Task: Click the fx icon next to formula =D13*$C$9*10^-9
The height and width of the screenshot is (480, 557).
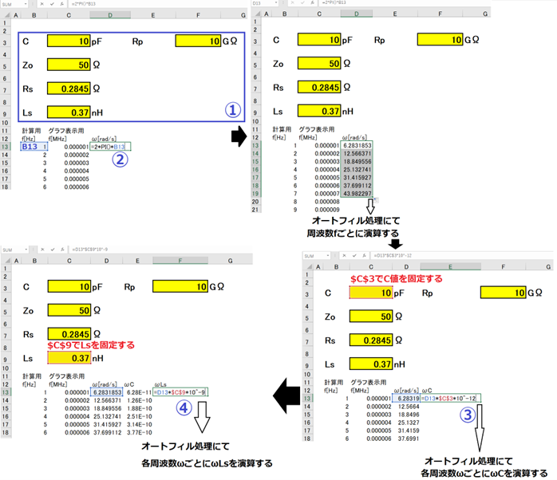Action: pyautogui.click(x=62, y=250)
